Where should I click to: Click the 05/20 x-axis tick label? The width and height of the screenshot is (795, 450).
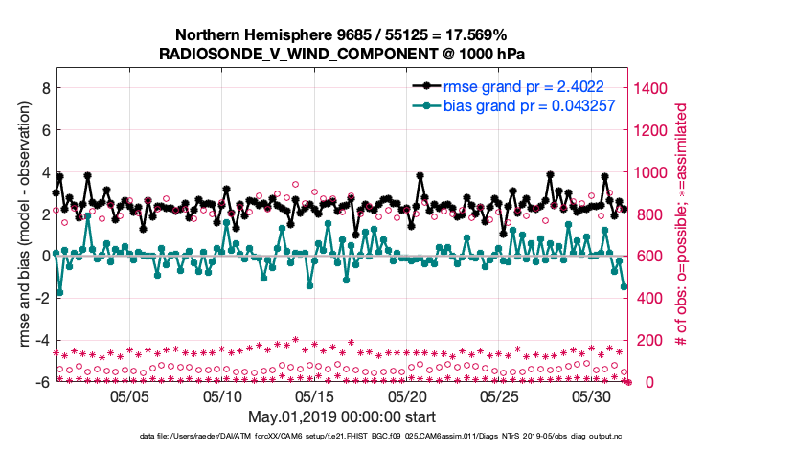coord(408,395)
